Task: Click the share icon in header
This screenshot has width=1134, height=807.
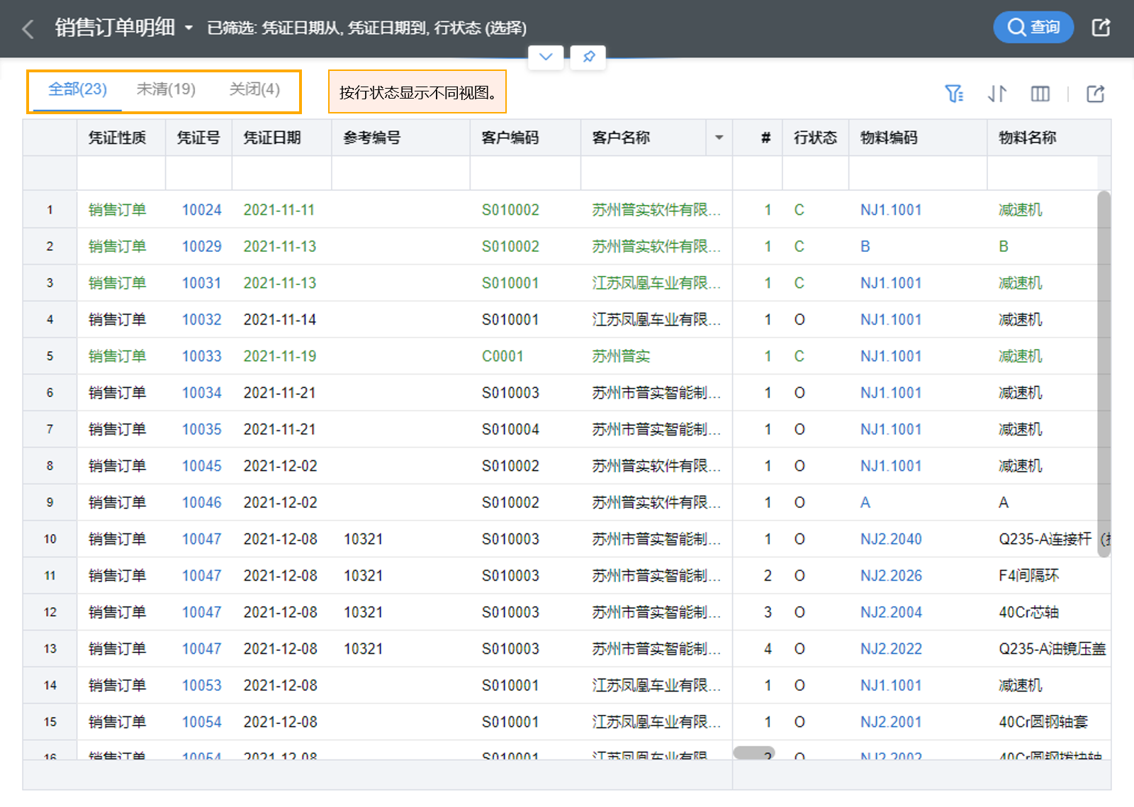Action: click(1101, 28)
